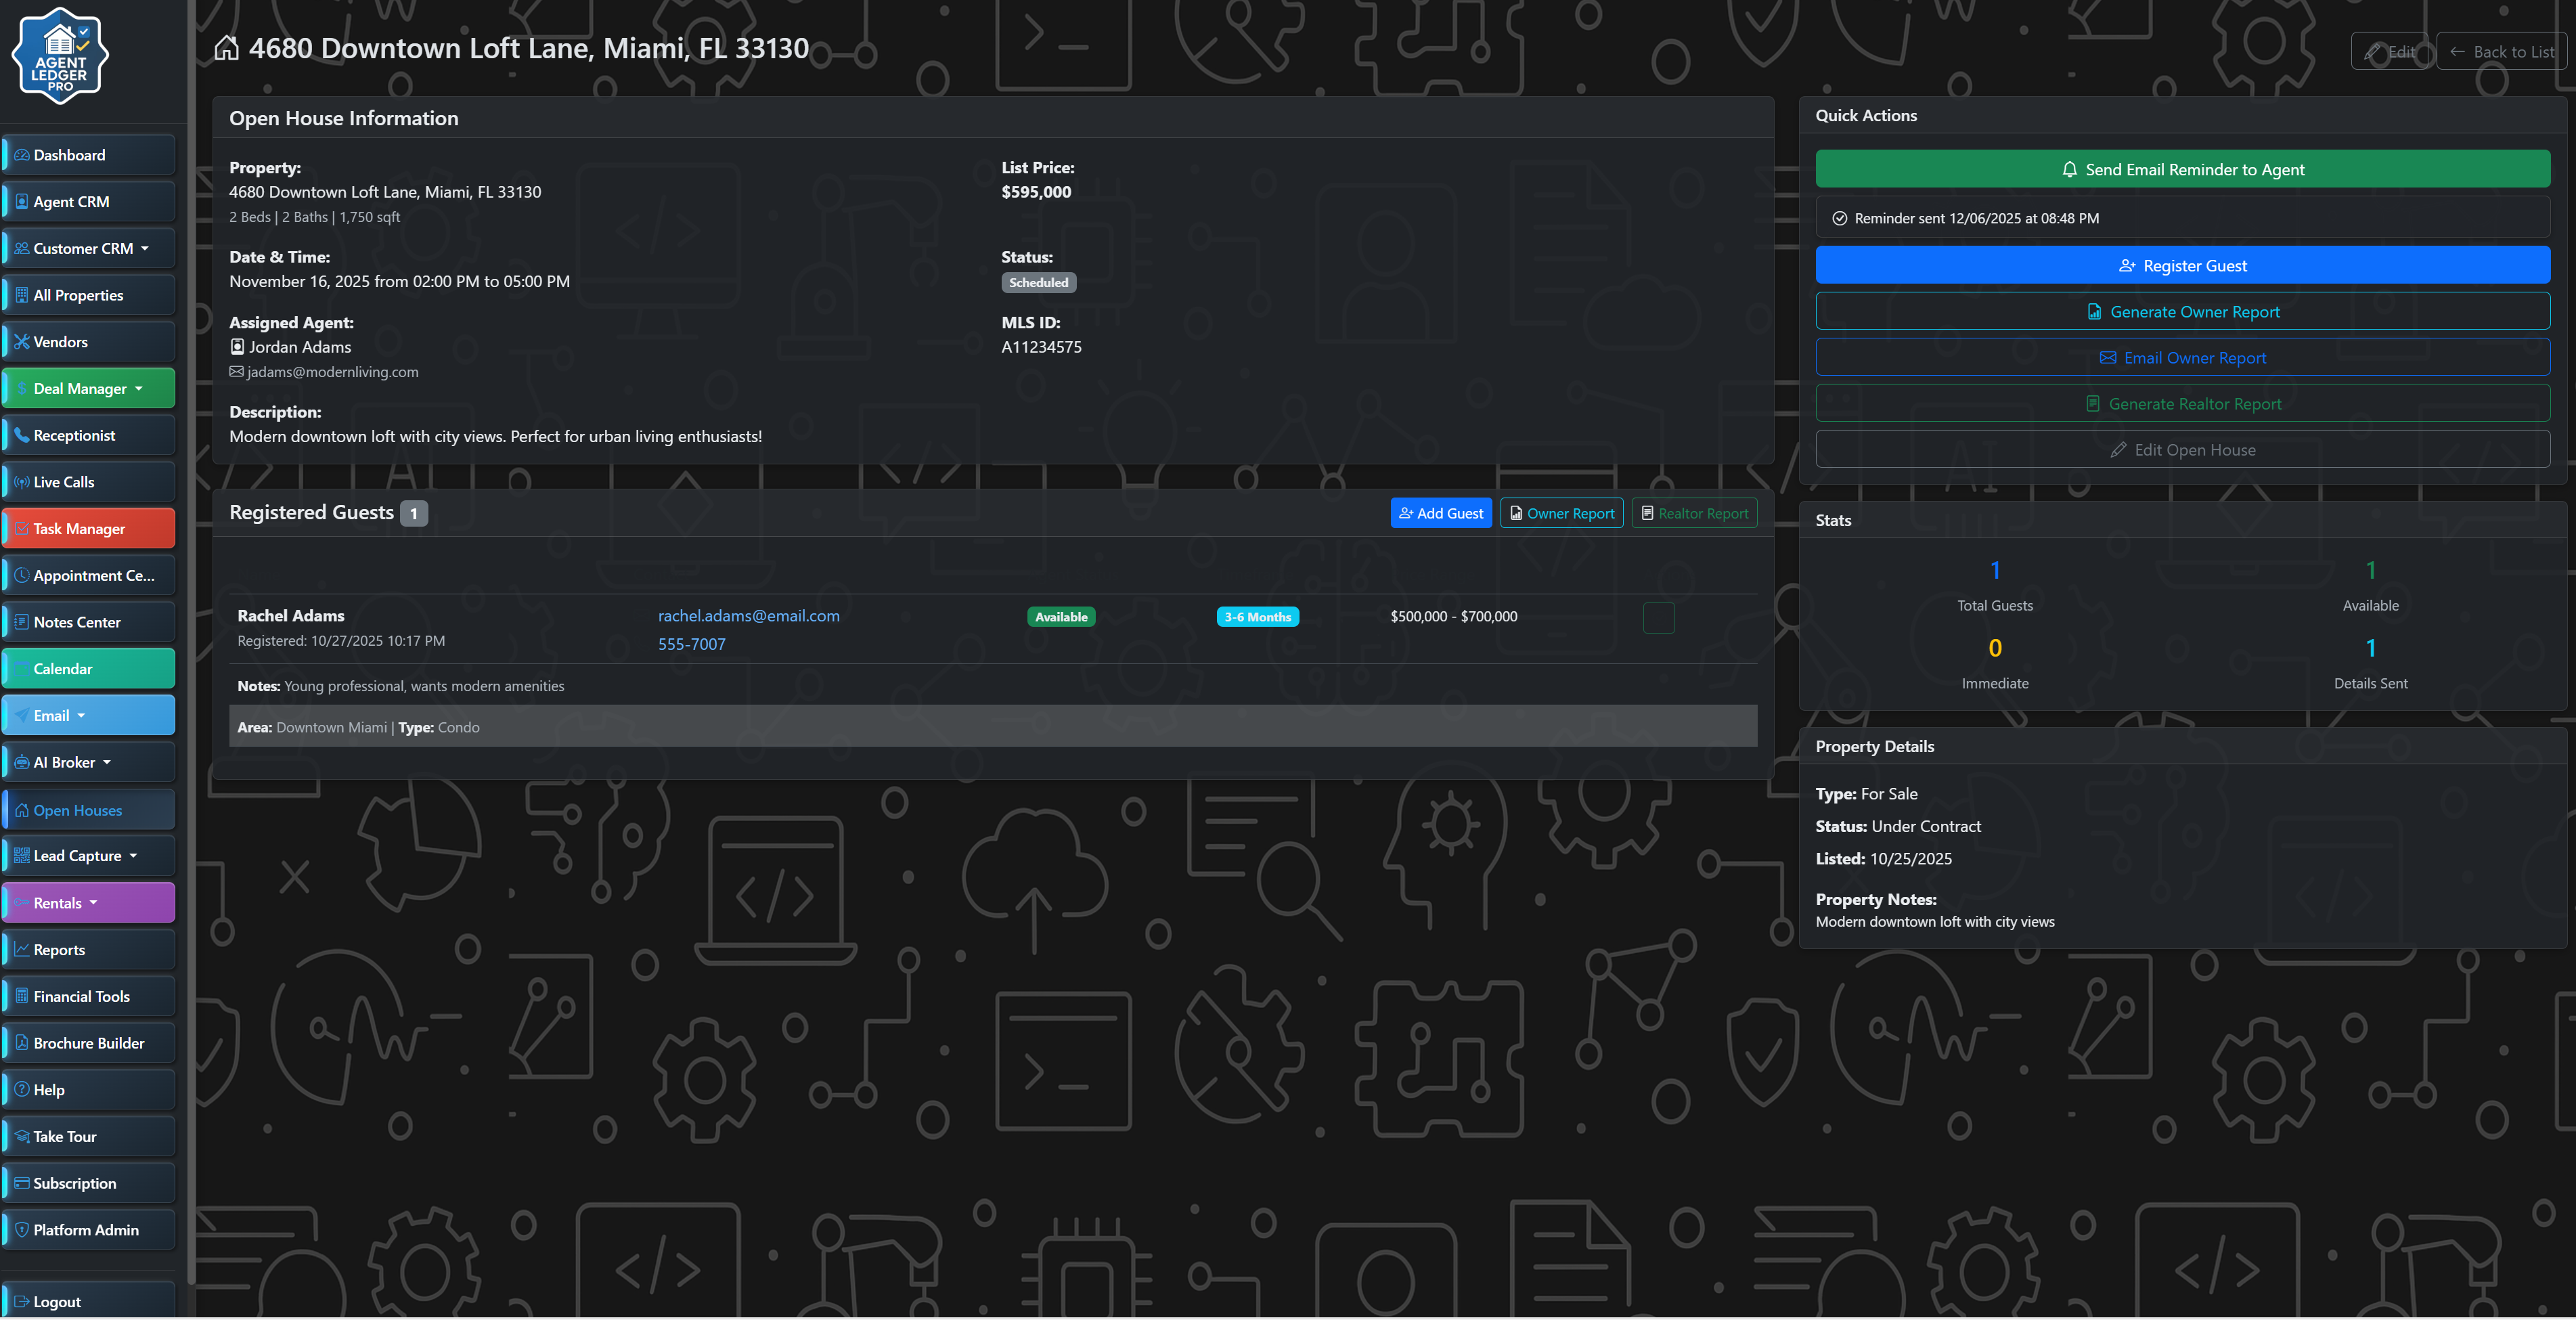The width and height of the screenshot is (2576, 1320).
Task: Click the Reports chart icon
Action: (21, 950)
